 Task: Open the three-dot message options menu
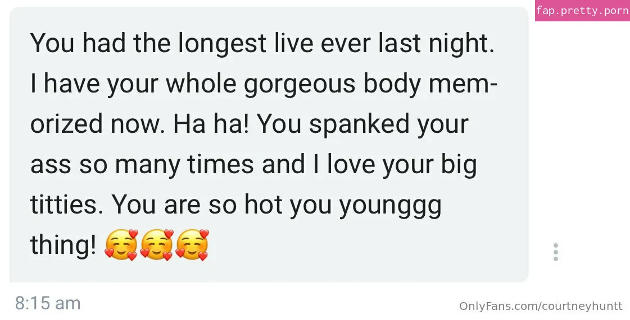pos(556,252)
